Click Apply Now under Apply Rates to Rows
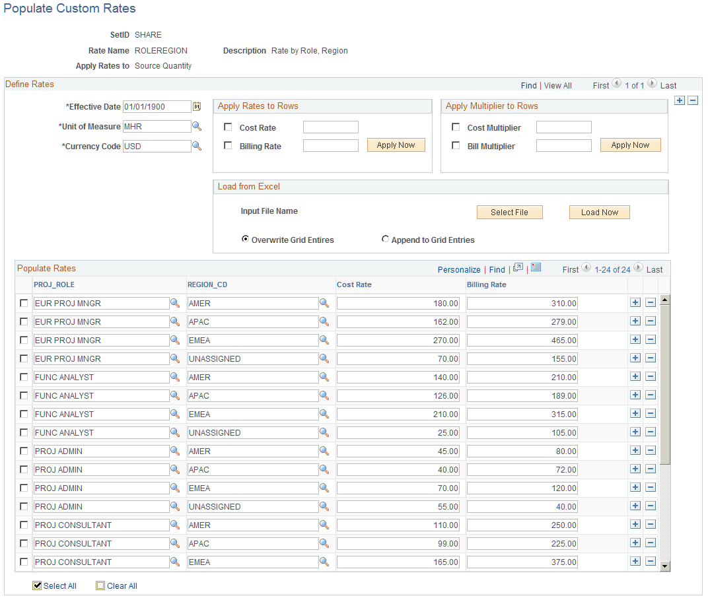The height and width of the screenshot is (600, 708). click(396, 145)
